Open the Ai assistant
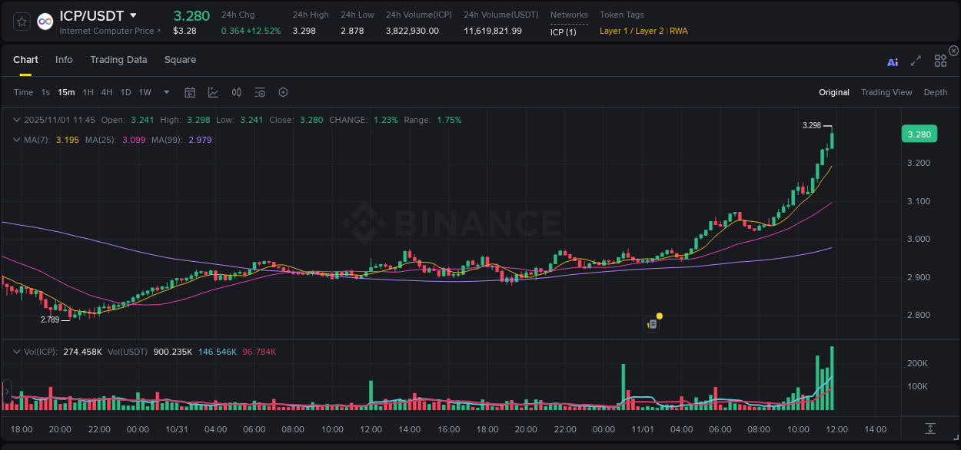The height and width of the screenshot is (450, 961). (x=893, y=60)
